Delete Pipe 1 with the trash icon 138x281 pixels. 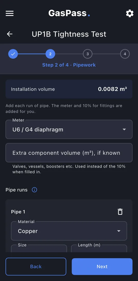(120, 212)
